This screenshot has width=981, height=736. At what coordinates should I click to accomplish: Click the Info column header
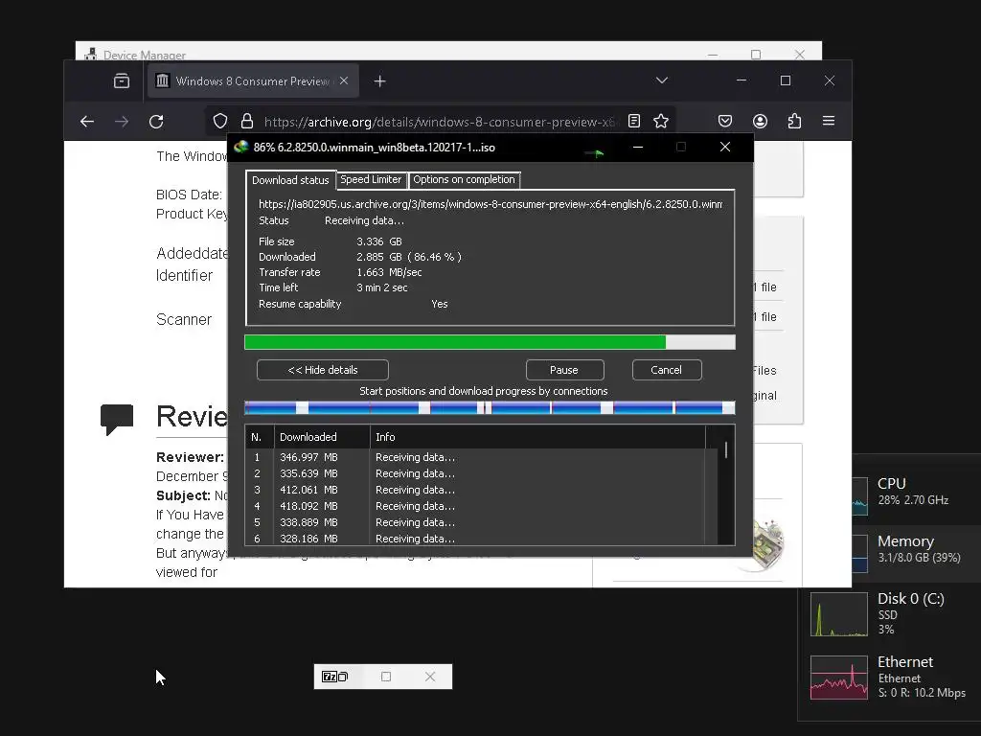click(538, 437)
